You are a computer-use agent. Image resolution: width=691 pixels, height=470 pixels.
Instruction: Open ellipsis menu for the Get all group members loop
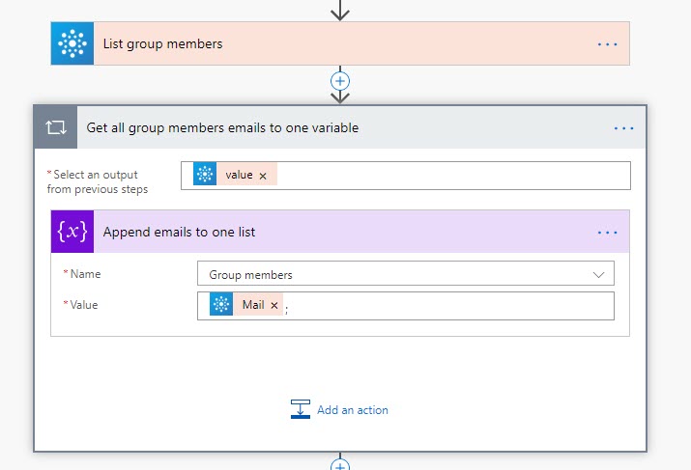click(x=623, y=127)
